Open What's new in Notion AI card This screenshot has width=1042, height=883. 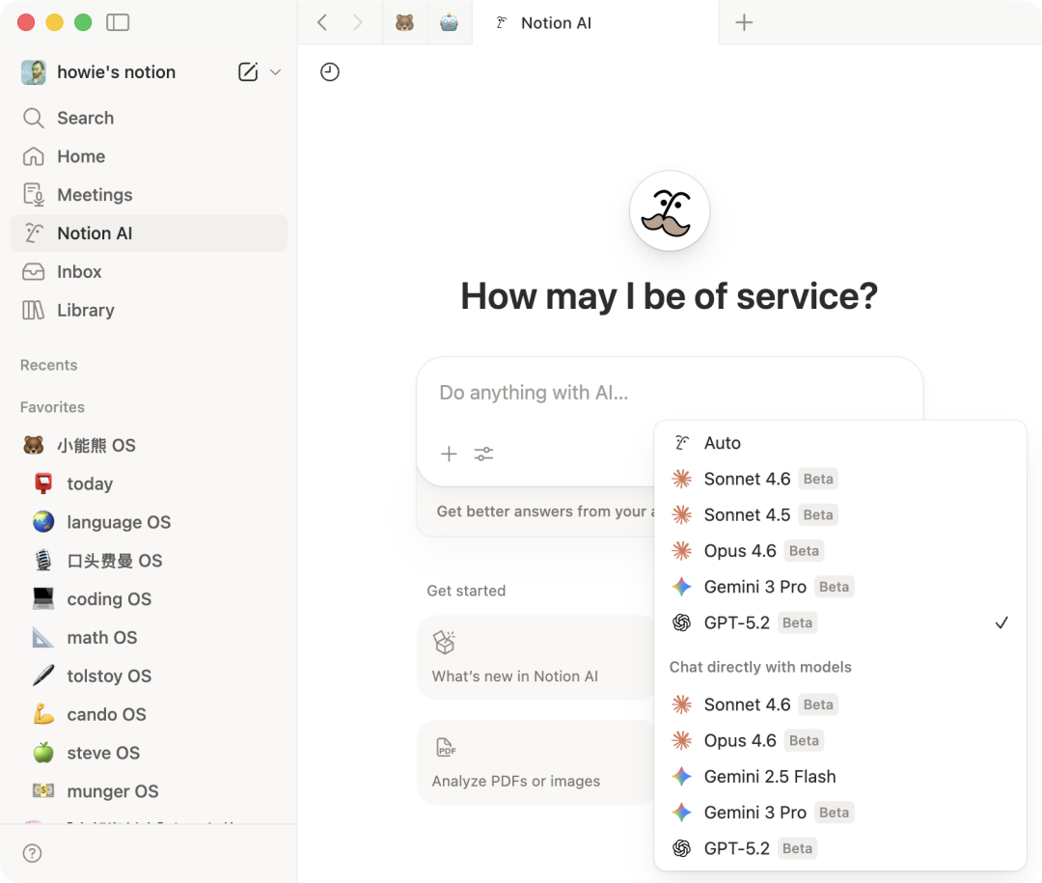coord(535,657)
